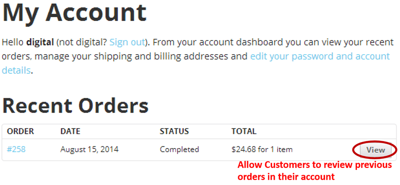Select the TOTAL column header
Image resolution: width=400 pixels, height=185 pixels.
point(244,131)
